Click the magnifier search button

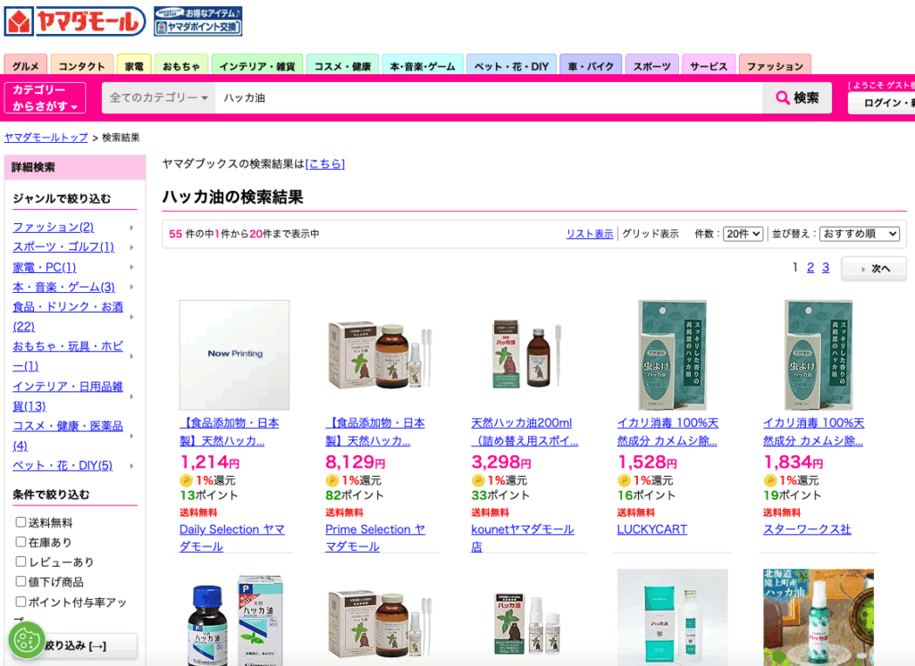tap(797, 98)
